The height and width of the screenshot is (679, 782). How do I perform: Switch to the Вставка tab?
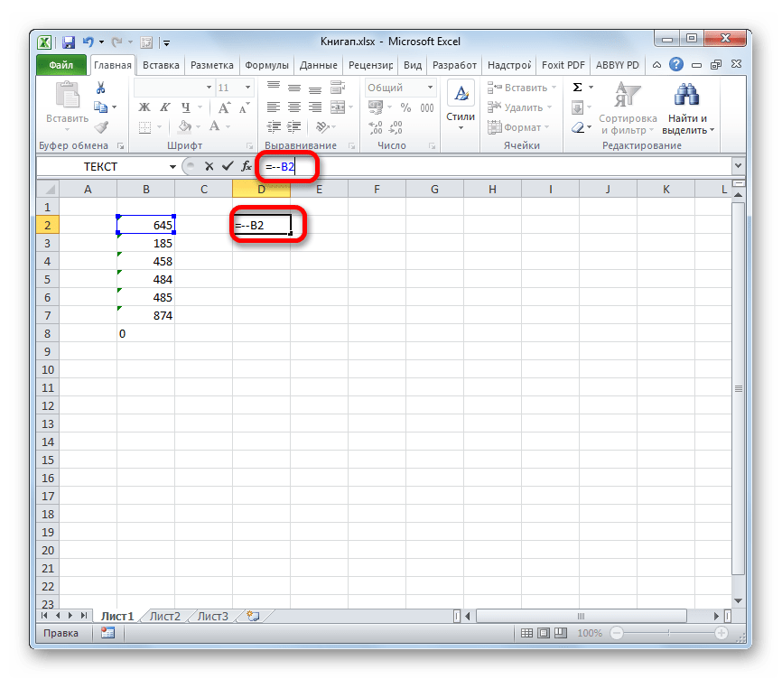tap(161, 65)
